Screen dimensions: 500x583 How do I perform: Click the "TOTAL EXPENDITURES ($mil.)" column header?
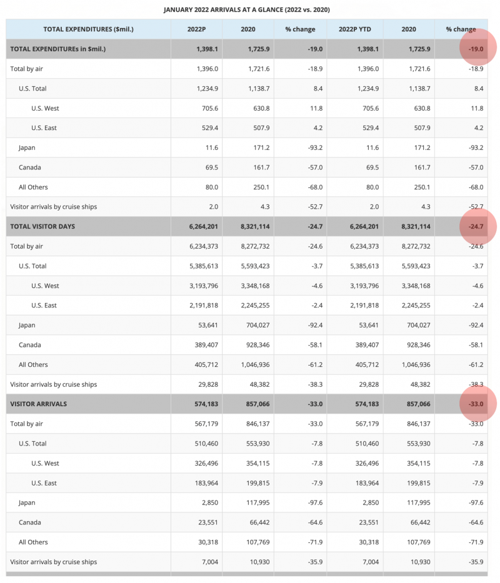tap(88, 29)
